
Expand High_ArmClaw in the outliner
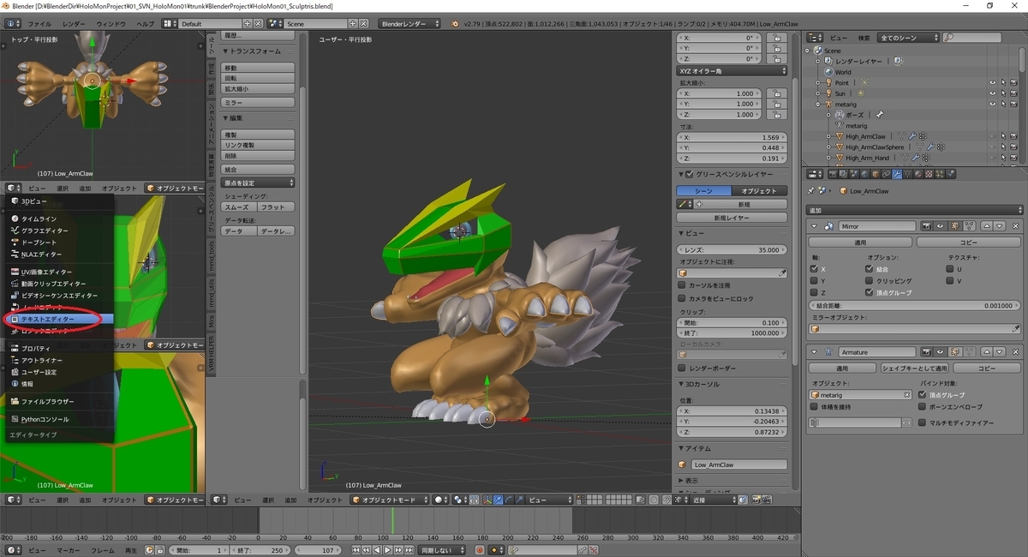[x=828, y=136]
